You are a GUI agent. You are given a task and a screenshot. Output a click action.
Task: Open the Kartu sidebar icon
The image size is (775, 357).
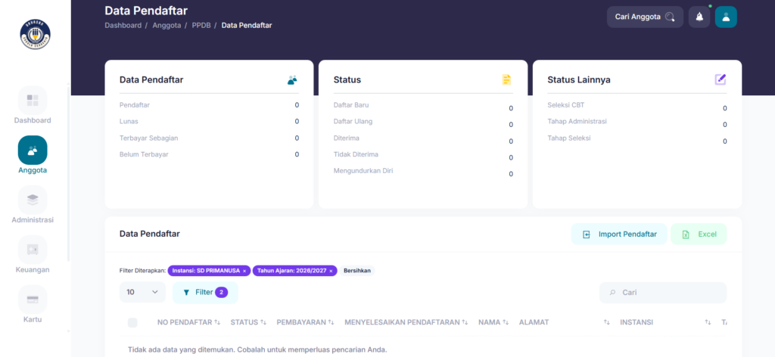tap(33, 300)
